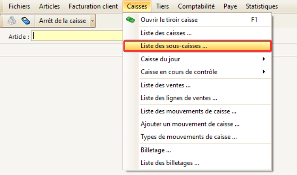
Task: Choose Ajouter un mouvement de caisse
Action: [x=197, y=124]
